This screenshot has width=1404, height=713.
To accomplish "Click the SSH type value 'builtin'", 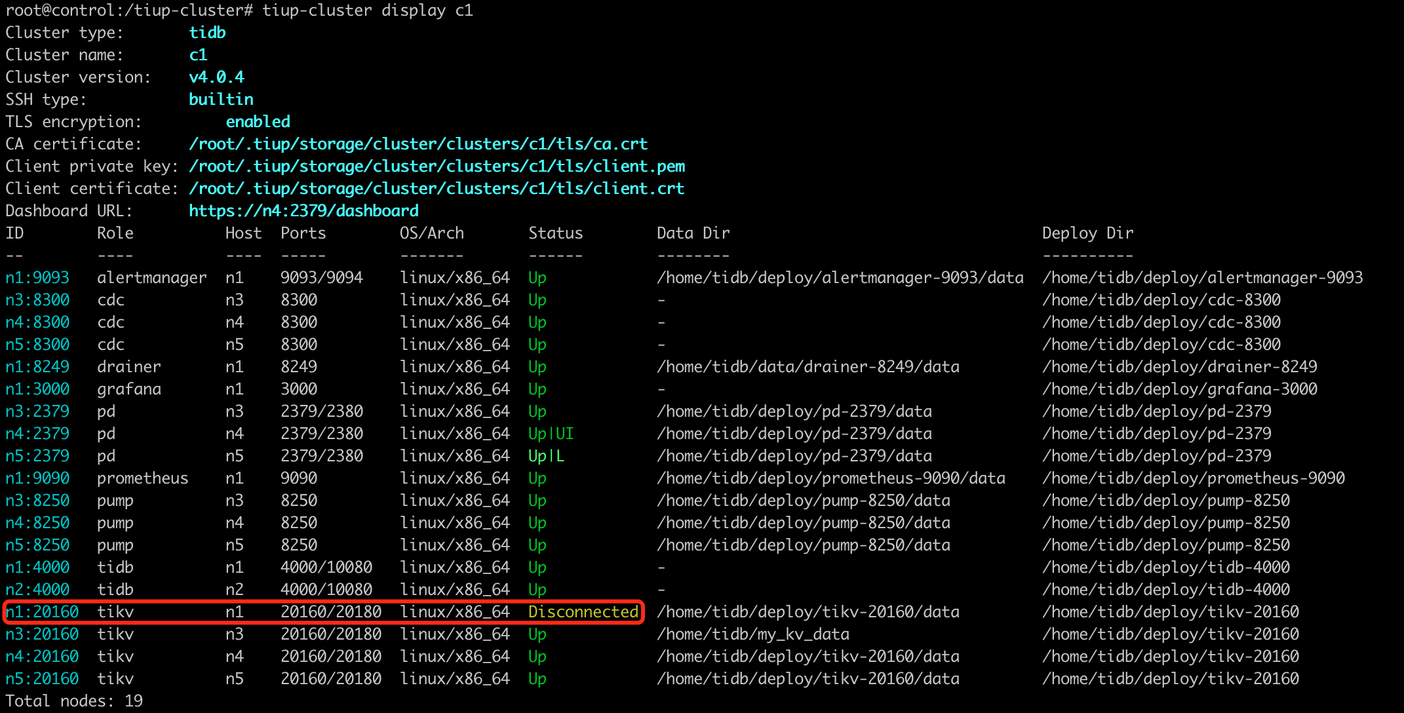I will click(221, 100).
